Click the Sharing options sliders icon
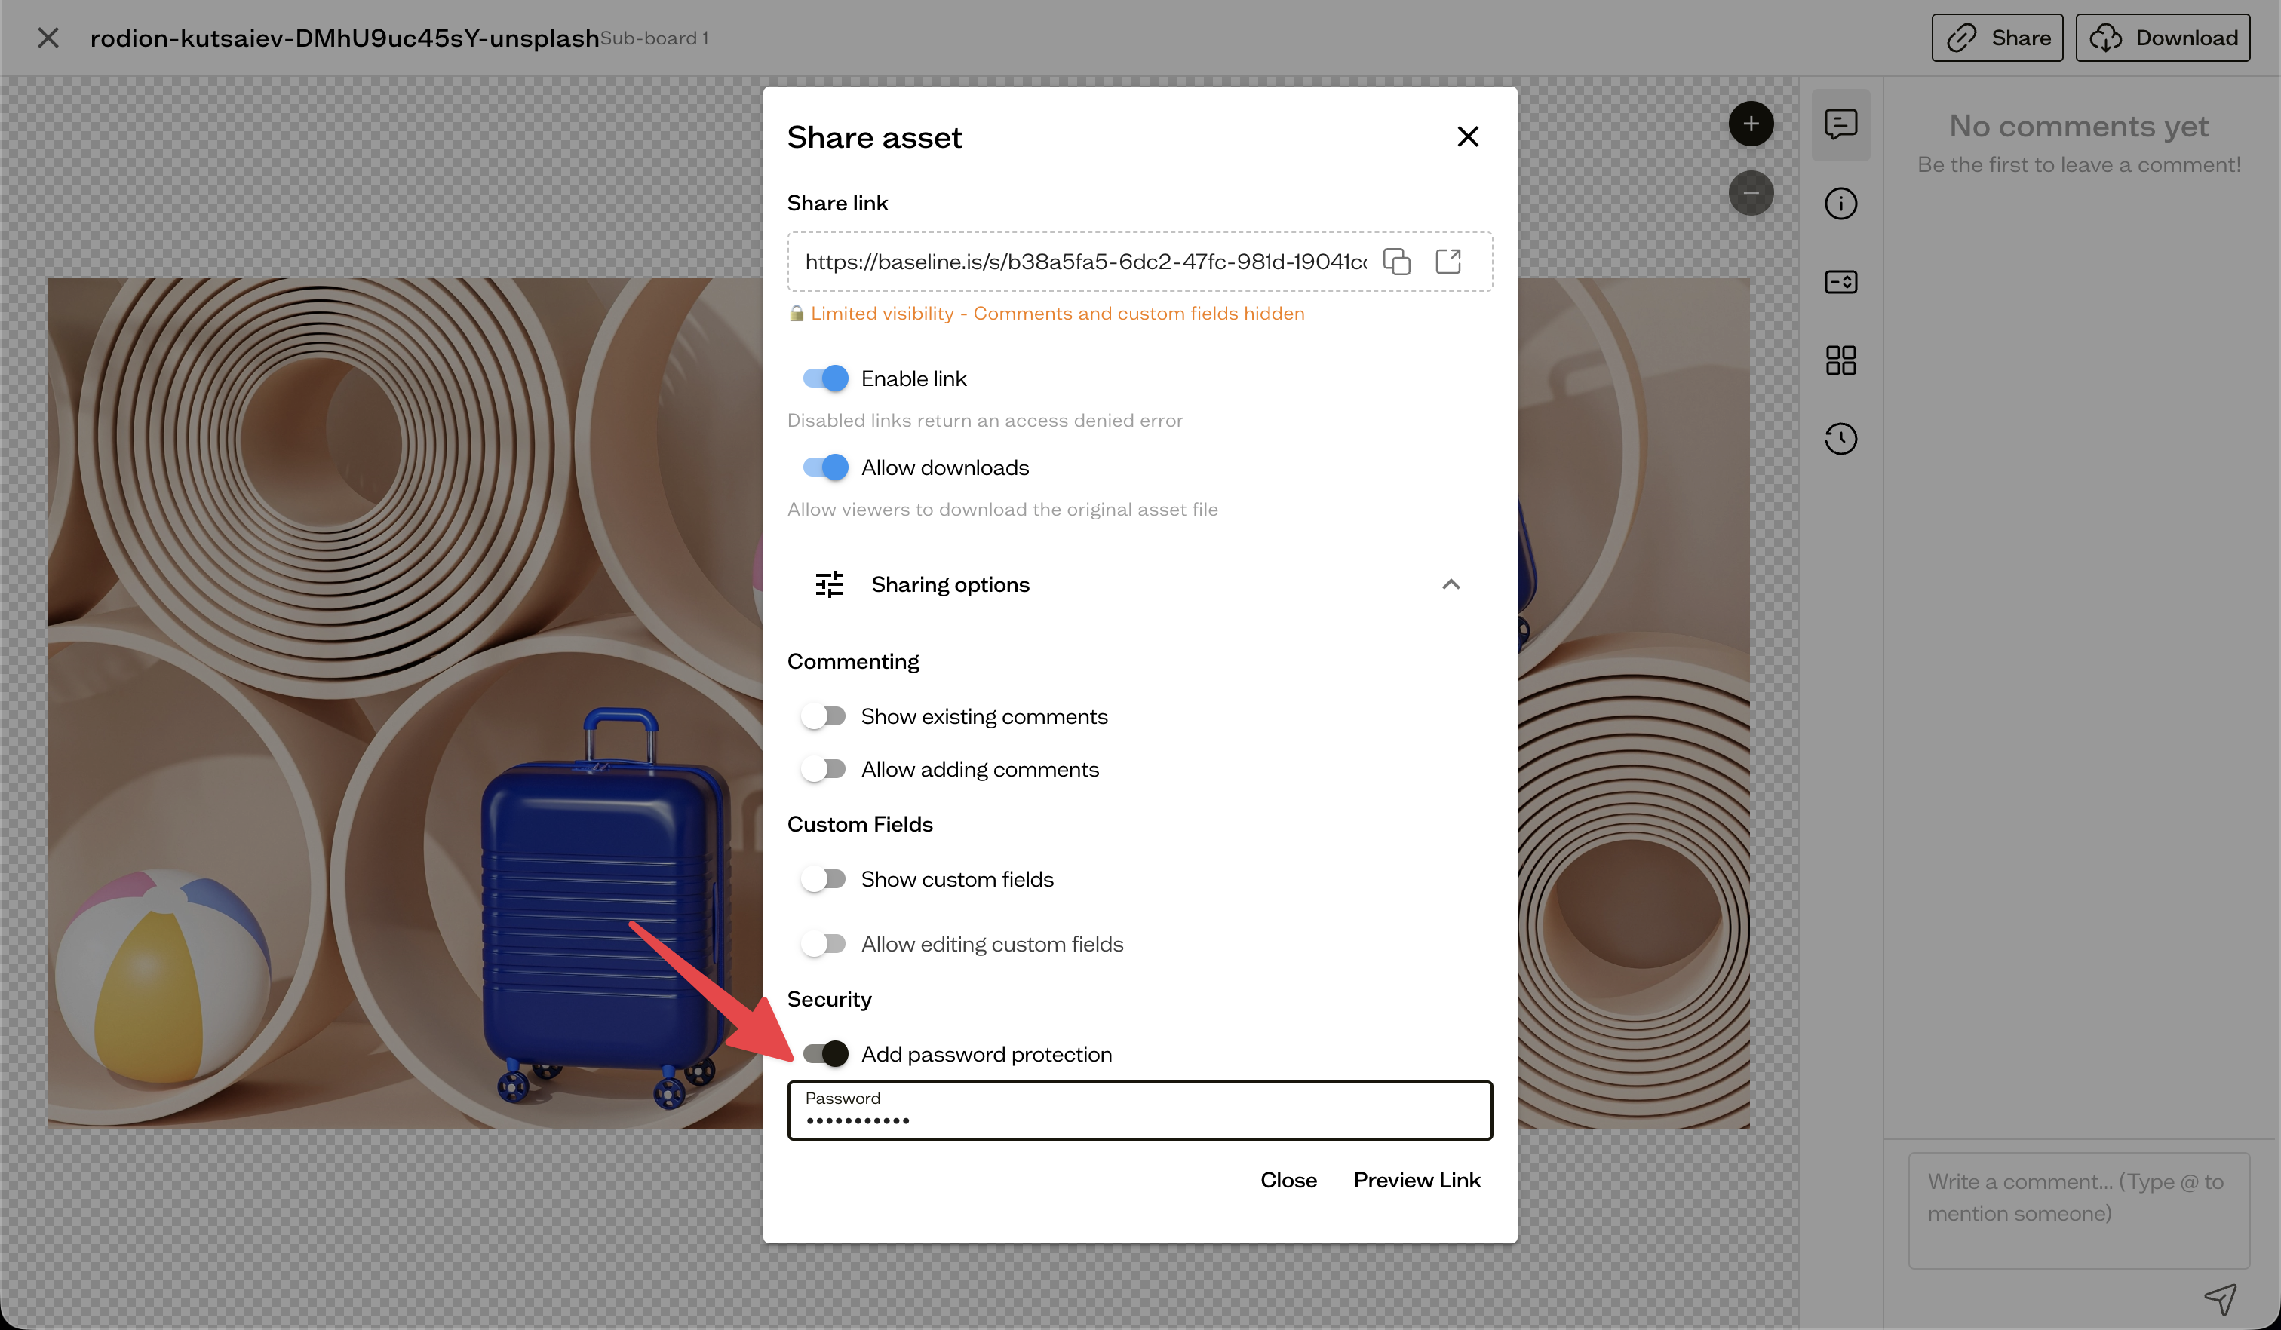 pos(829,584)
